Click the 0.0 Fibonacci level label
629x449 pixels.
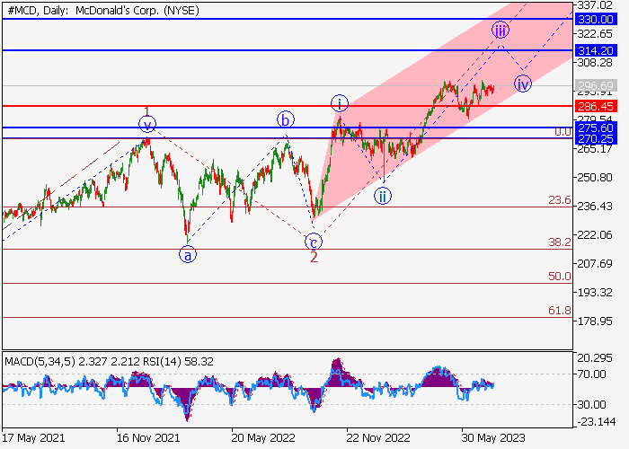click(x=563, y=131)
